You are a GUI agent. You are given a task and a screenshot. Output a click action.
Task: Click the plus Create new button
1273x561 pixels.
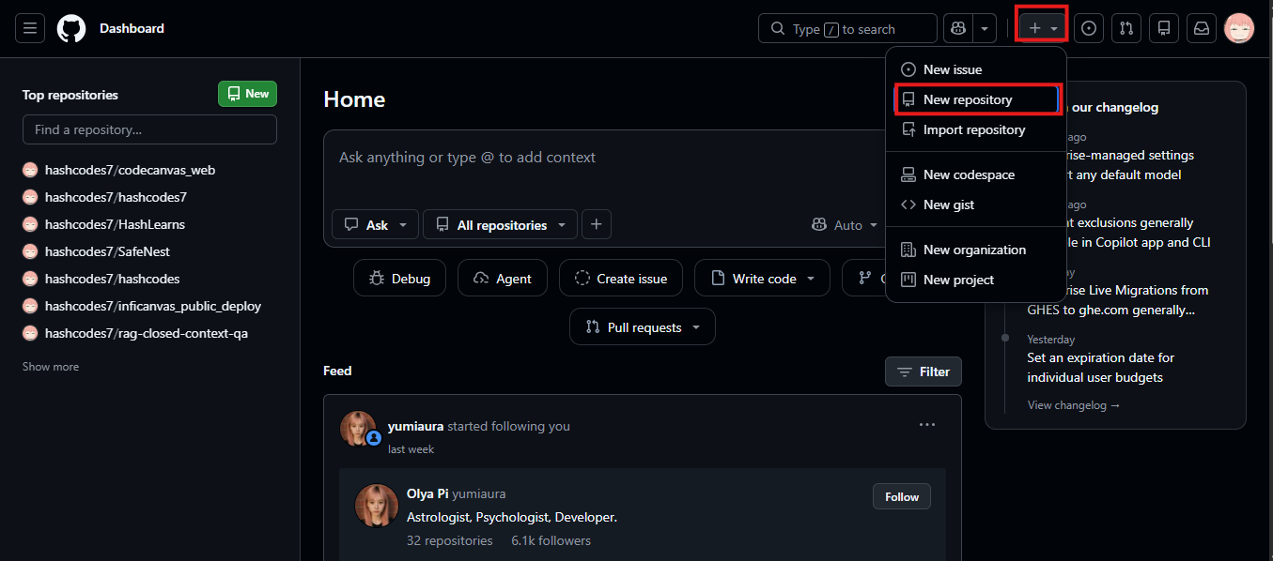coord(1042,28)
